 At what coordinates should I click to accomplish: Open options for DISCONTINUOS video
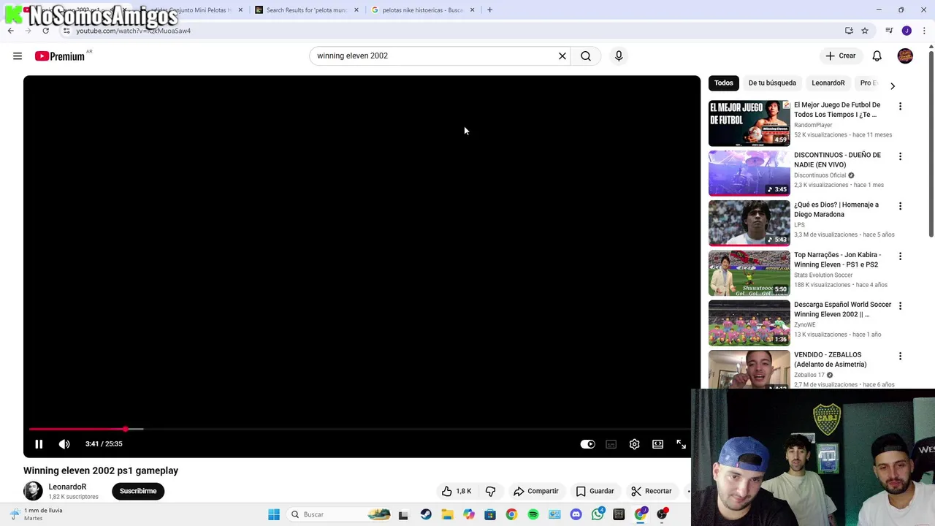(x=900, y=156)
